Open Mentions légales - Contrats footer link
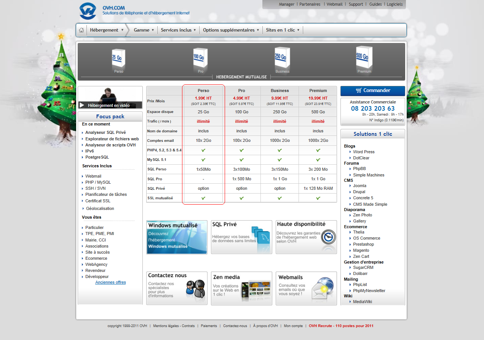484x340 pixels. [174, 326]
